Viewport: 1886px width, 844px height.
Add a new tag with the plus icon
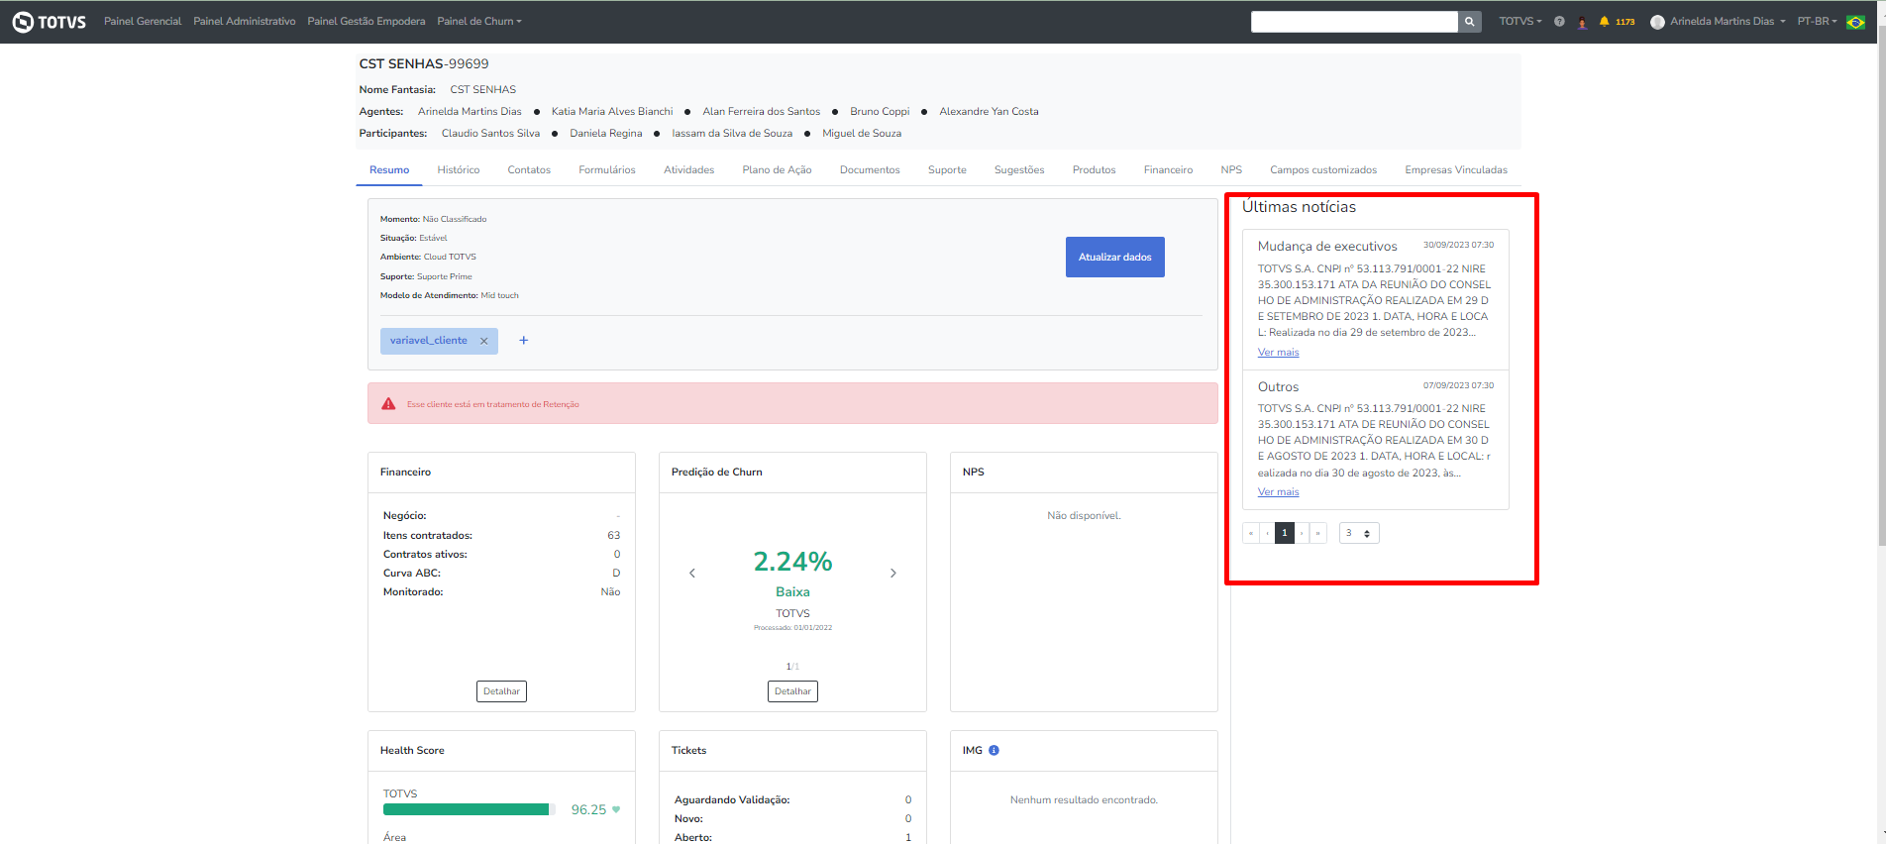524,341
